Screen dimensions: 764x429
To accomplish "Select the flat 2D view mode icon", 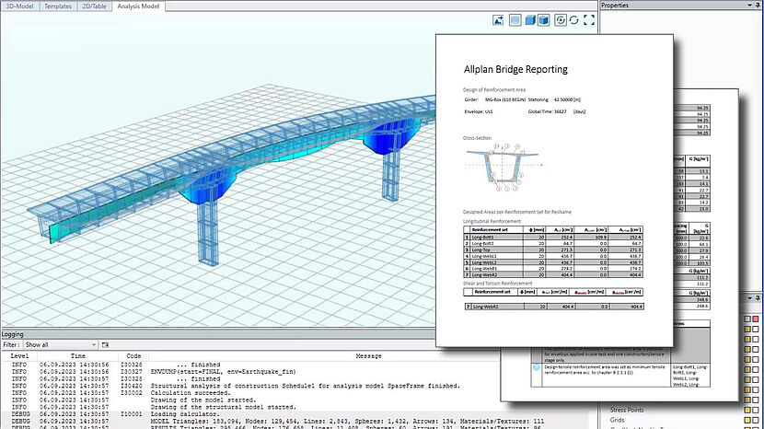I will click(x=515, y=20).
